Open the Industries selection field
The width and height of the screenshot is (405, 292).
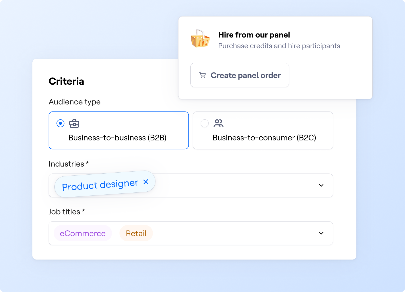click(191, 185)
